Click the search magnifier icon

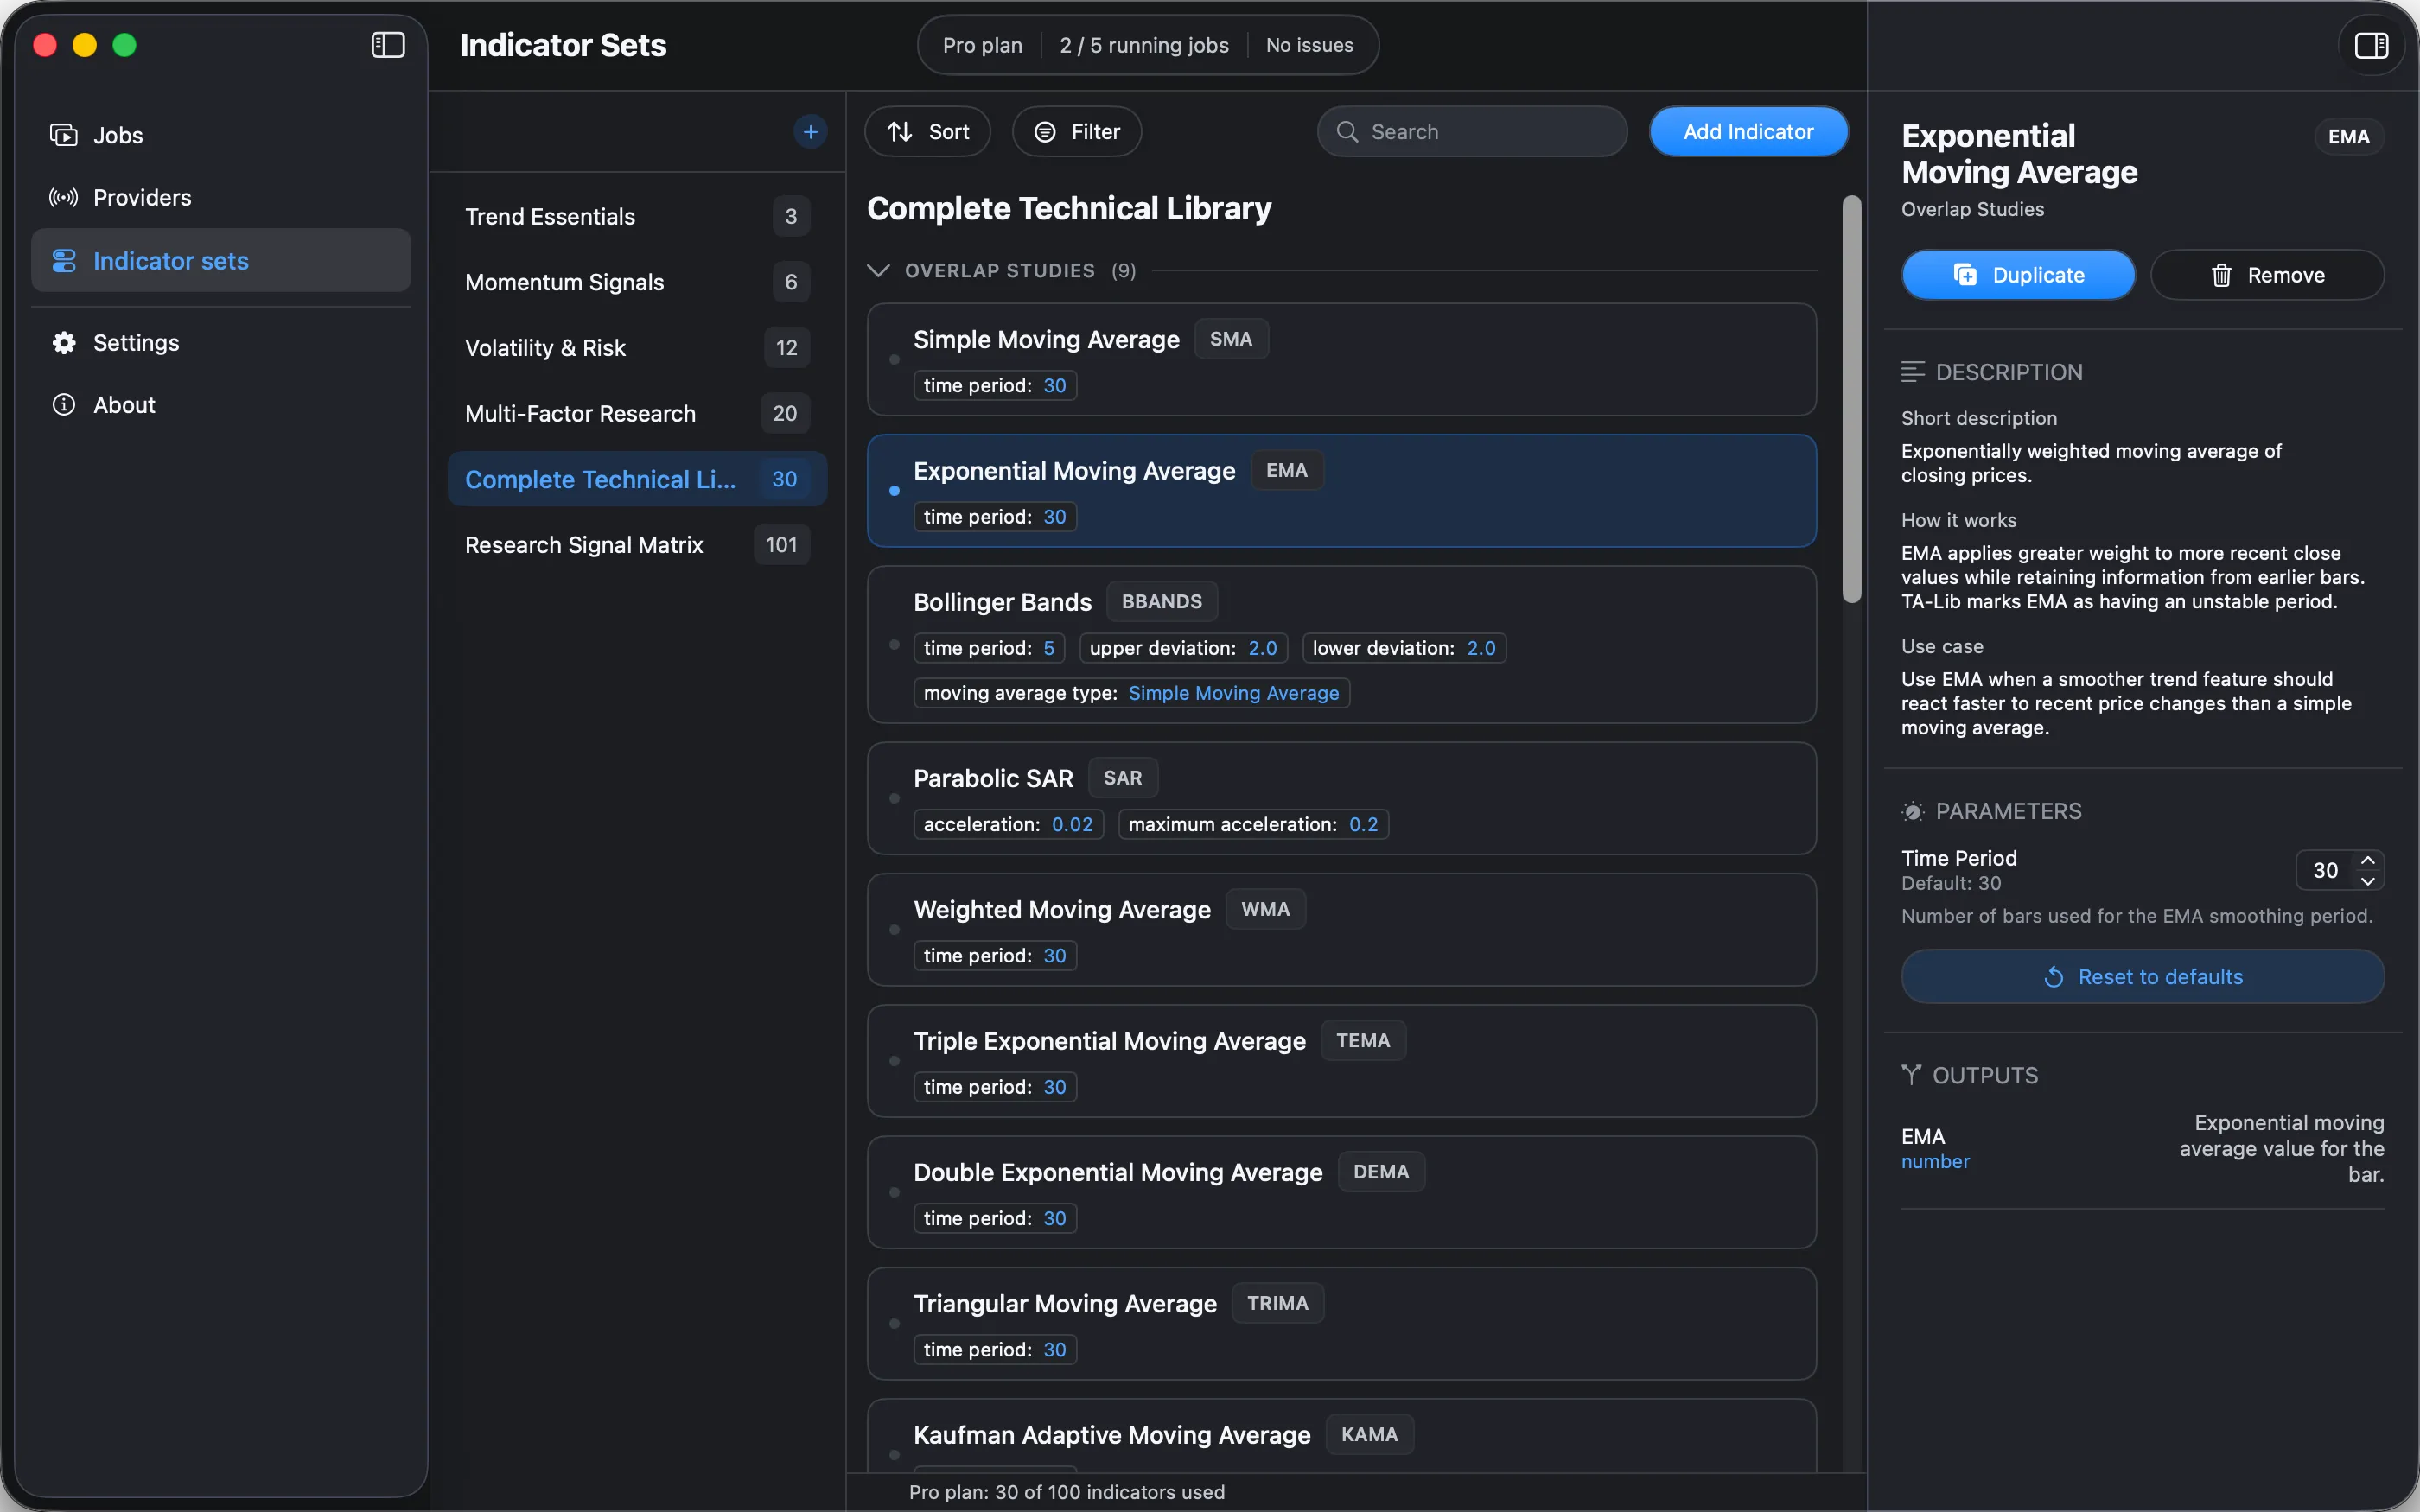coord(1347,131)
